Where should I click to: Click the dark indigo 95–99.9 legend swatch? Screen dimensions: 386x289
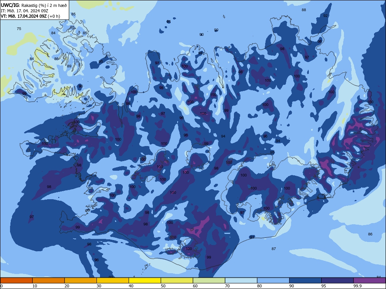click(337, 281)
